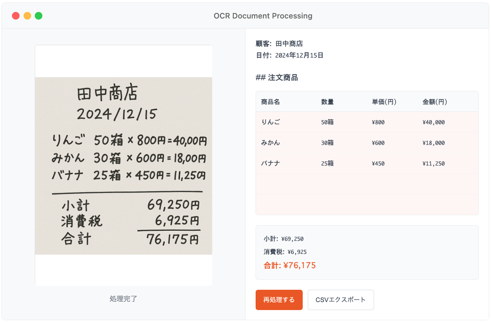The width and height of the screenshot is (491, 322).
Task: Click the ## 注文商品 section heading
Action: tap(277, 78)
